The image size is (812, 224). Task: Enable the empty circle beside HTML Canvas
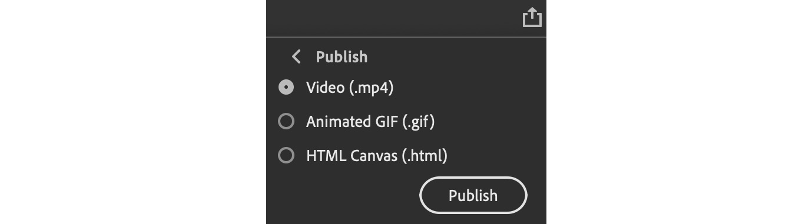(286, 156)
